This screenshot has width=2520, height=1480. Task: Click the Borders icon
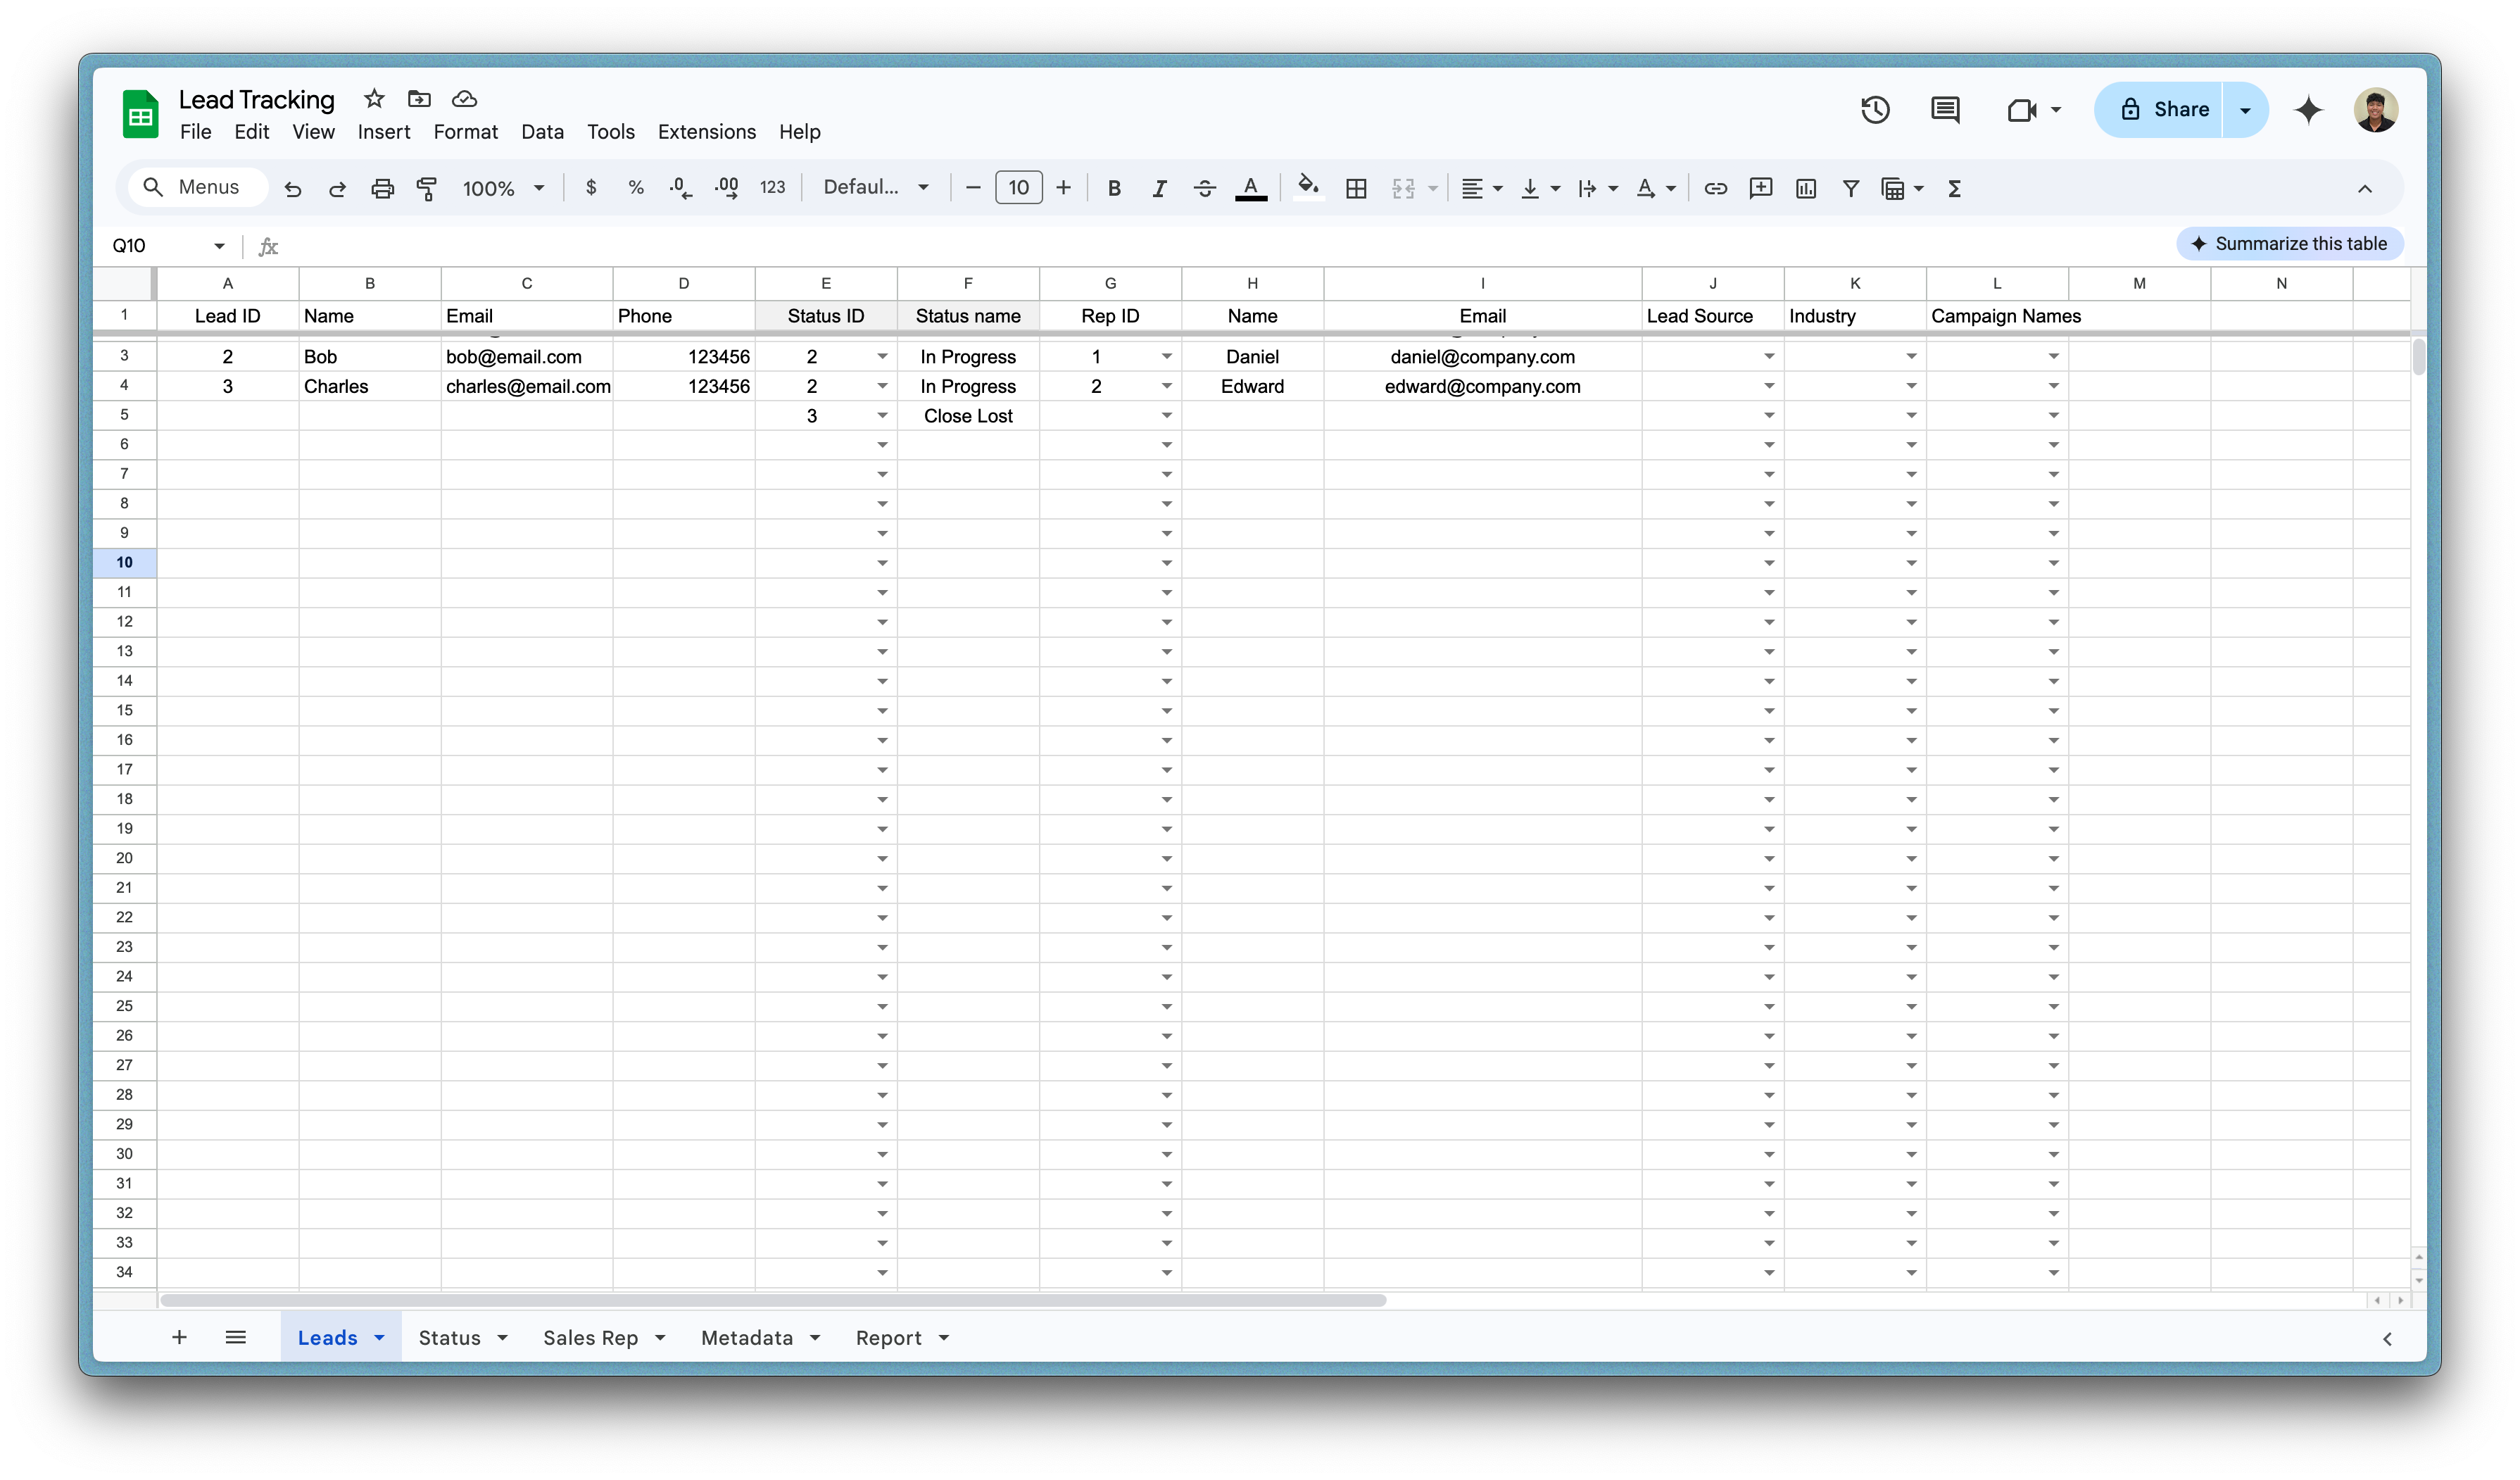point(1356,188)
